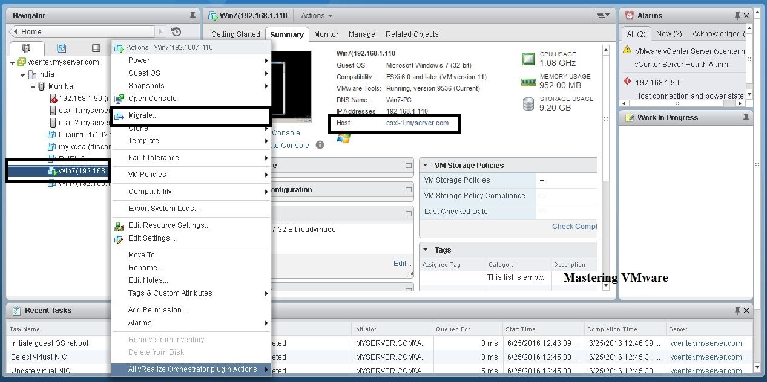
Task: Click the Windows logo under Host
Action: [344, 137]
